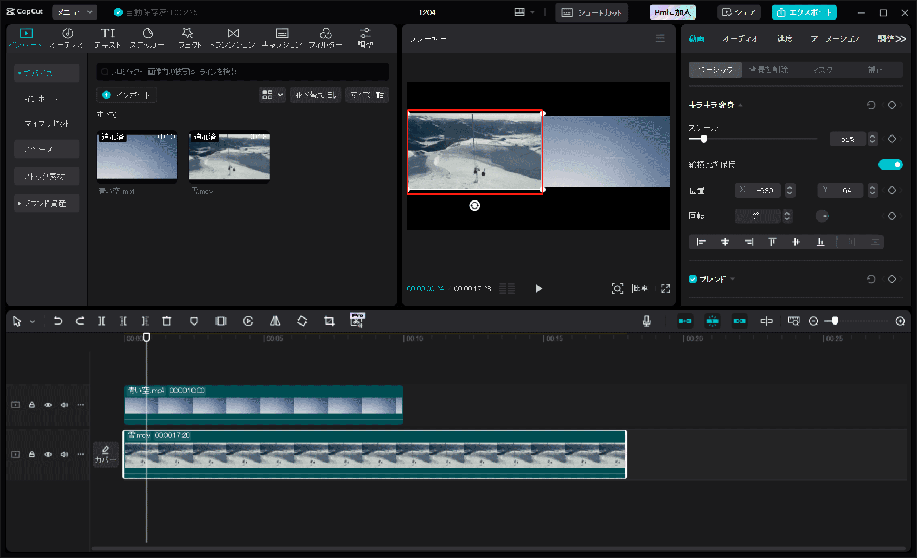The width and height of the screenshot is (917, 558).
Task: Split the clip at the playhead
Action: tap(101, 321)
